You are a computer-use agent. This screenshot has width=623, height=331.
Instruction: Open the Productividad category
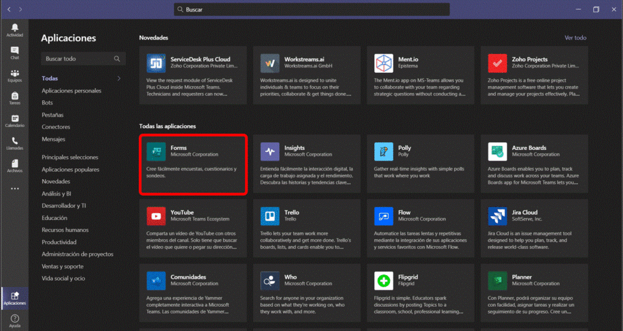pyautogui.click(x=59, y=242)
